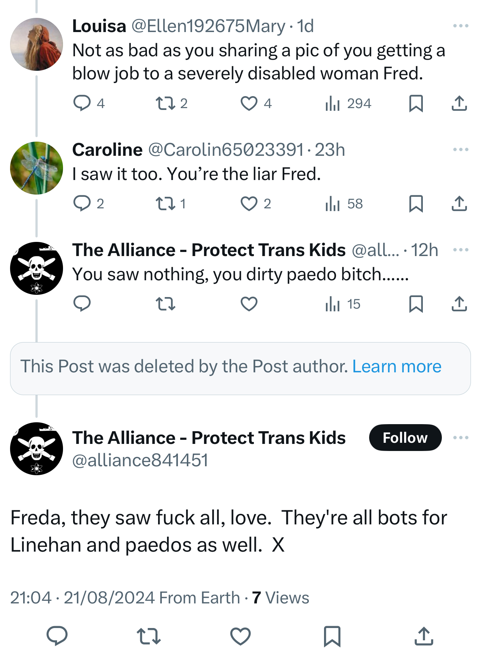Screen dimensions: 481x672
Task: Like Louisa's post
Action: [249, 103]
